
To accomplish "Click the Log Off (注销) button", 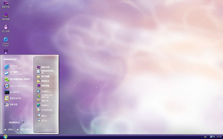I will [x=9, y=129].
